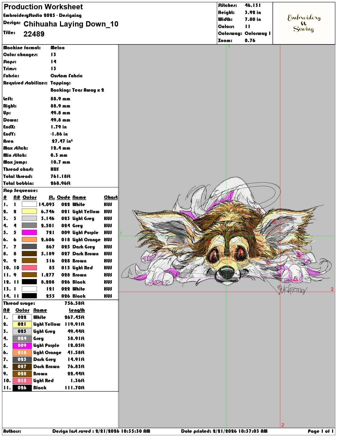
Task: Click thread usage swatch 018 Light Orange
Action: pos(22,353)
